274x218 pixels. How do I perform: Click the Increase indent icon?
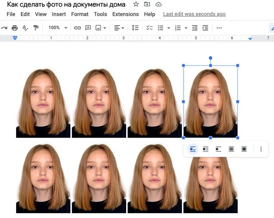(x=205, y=28)
